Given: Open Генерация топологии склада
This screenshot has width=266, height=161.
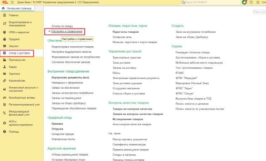Looking at the screenshot, I should (193, 52).
